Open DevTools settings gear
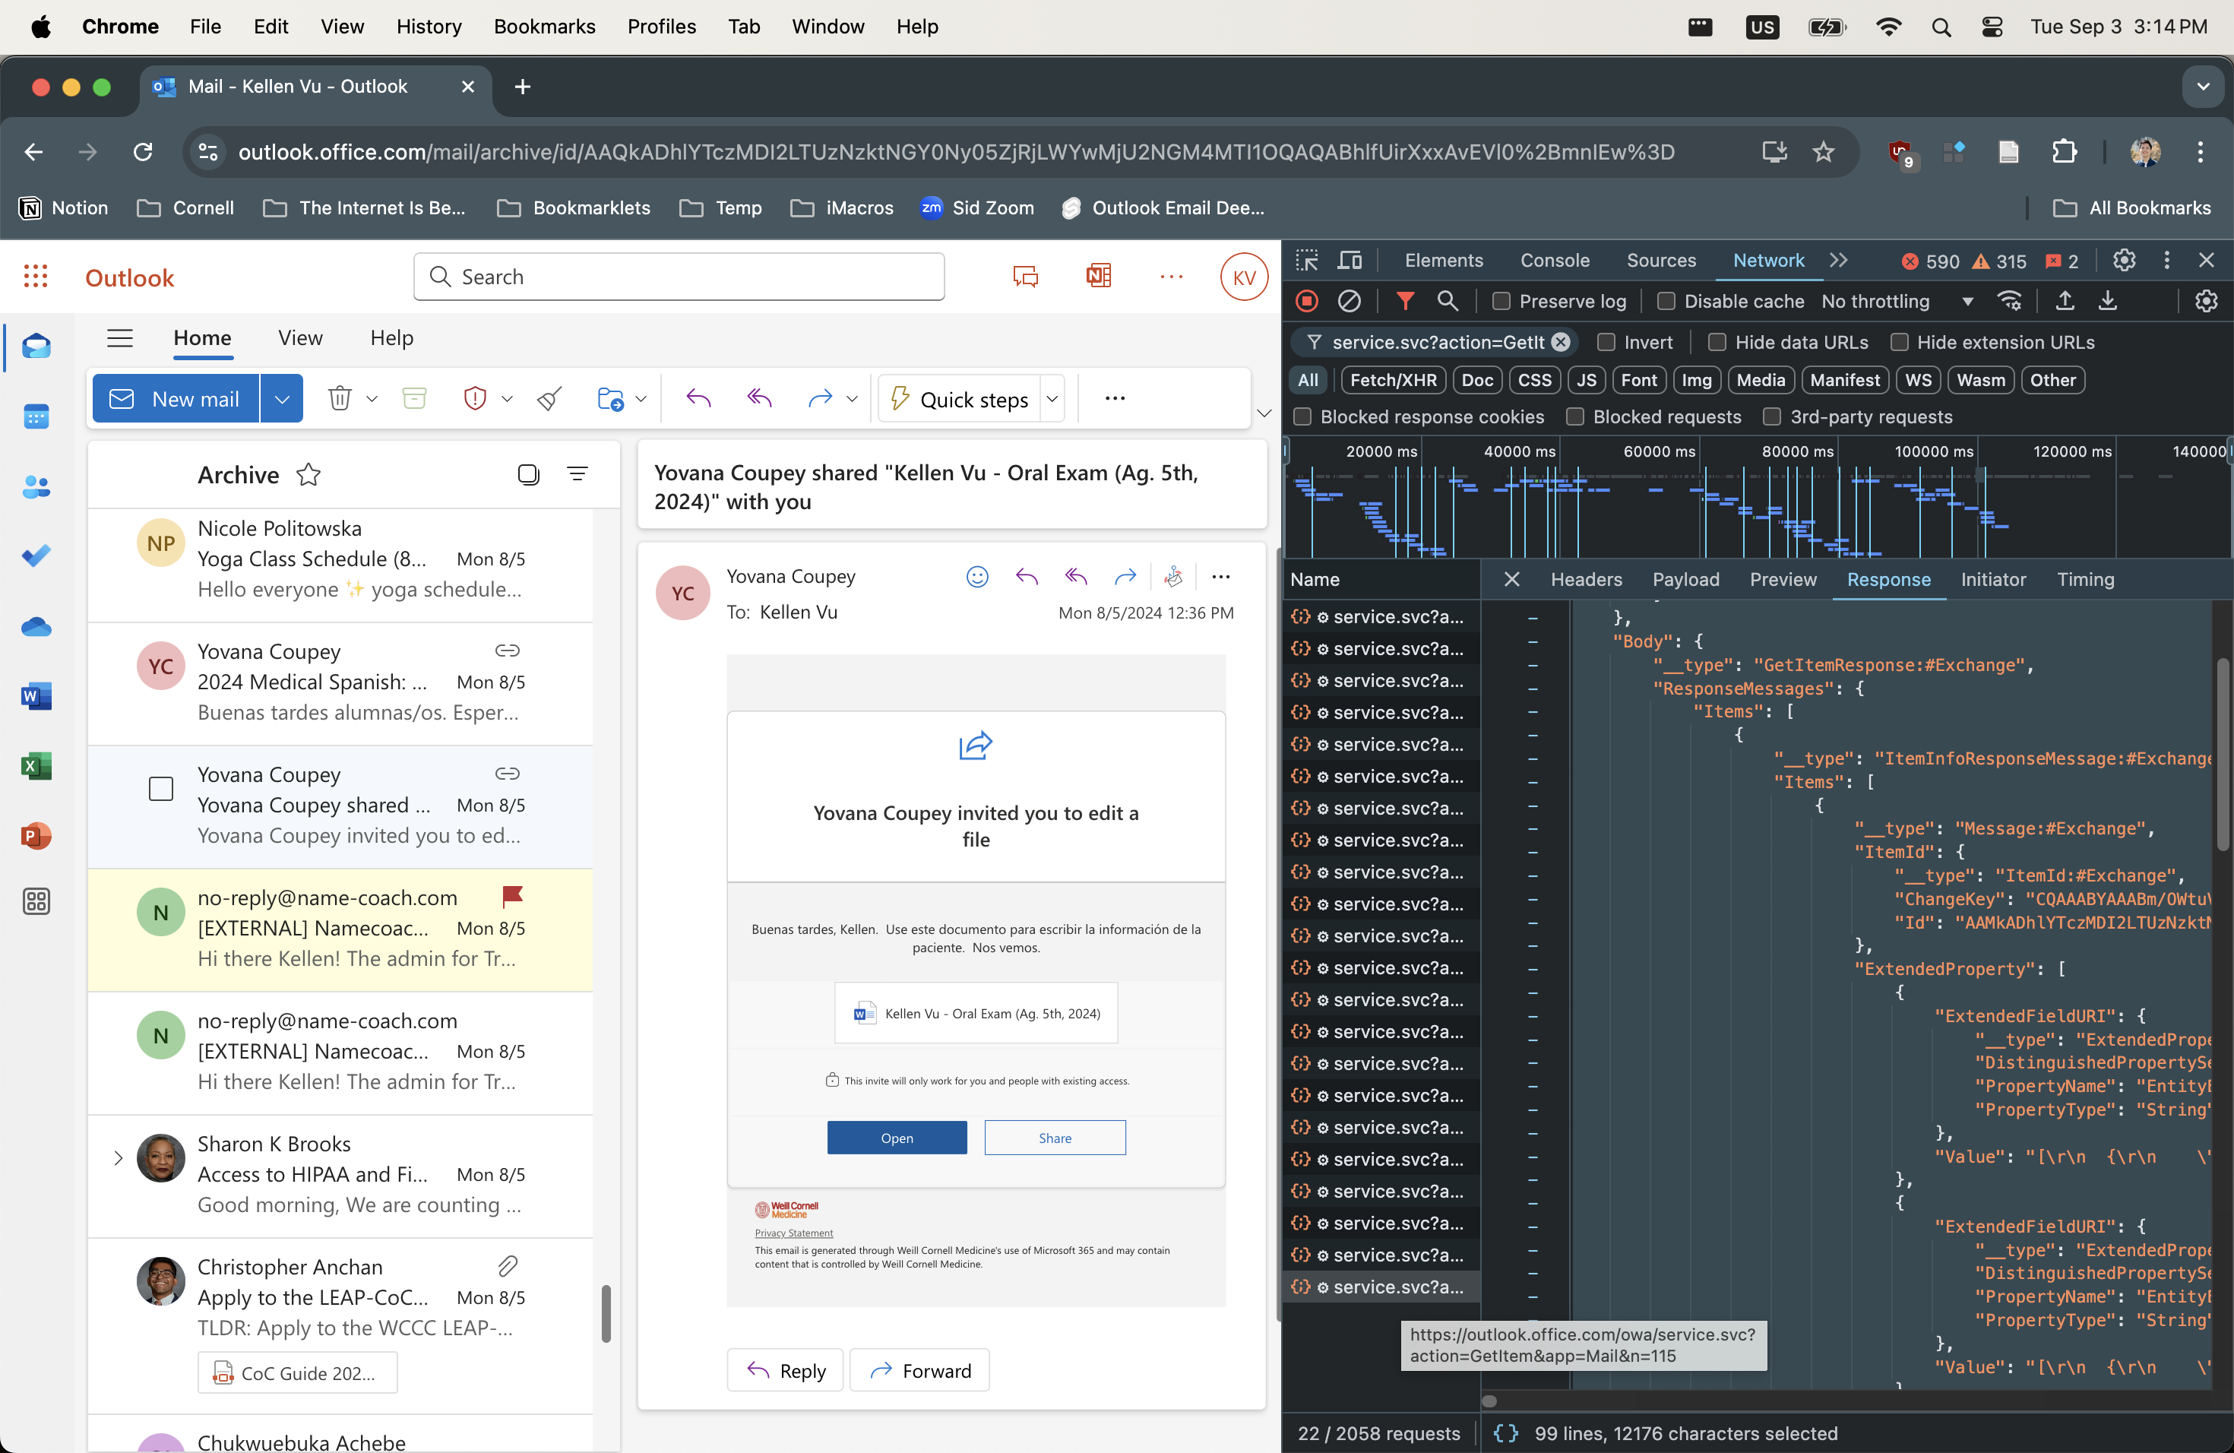The width and height of the screenshot is (2234, 1453). pos(2123,261)
